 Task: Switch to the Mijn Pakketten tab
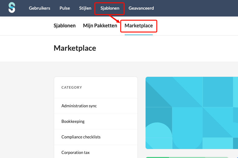[100, 26]
